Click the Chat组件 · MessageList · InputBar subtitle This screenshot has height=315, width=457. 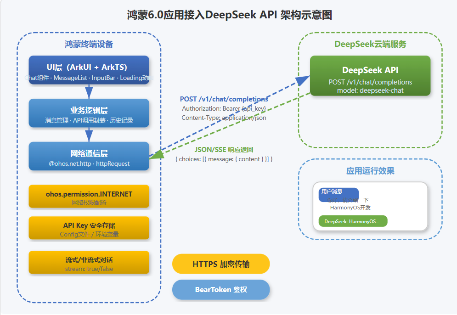tap(89, 78)
